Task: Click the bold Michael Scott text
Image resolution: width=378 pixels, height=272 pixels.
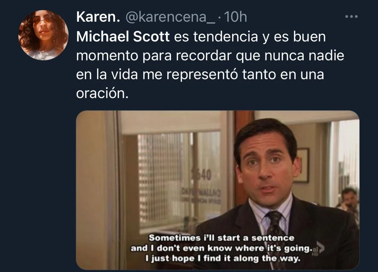Action: click(x=123, y=37)
